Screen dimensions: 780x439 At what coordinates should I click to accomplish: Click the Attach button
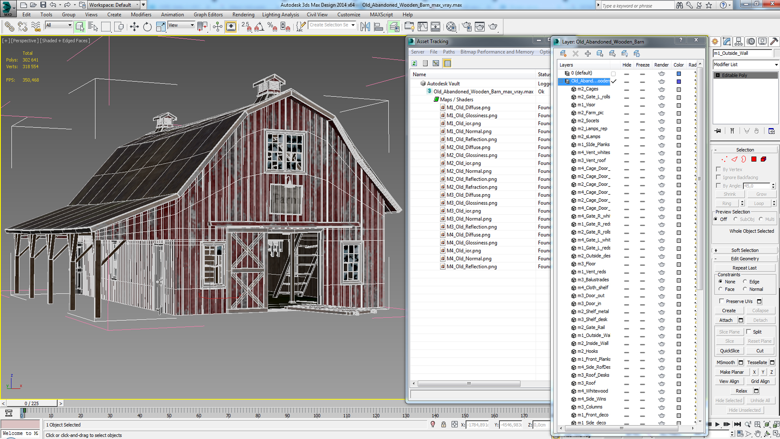726,320
